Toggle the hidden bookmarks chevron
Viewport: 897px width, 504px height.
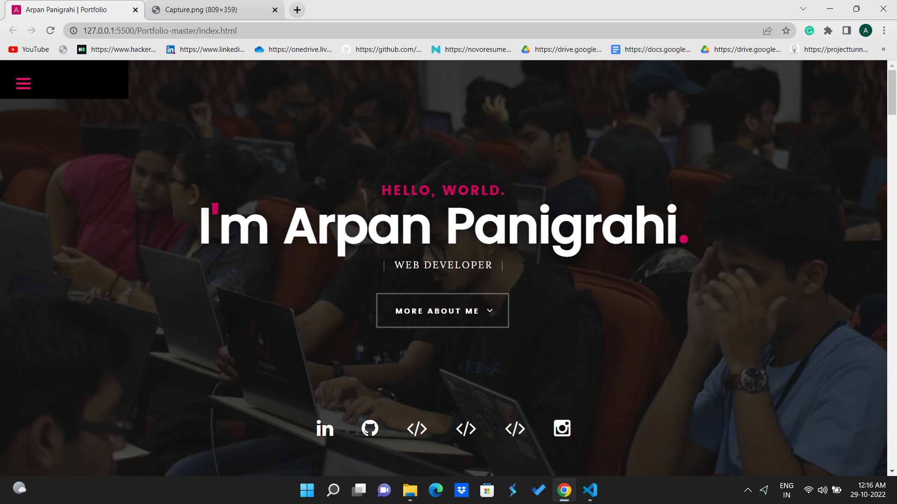pos(883,49)
